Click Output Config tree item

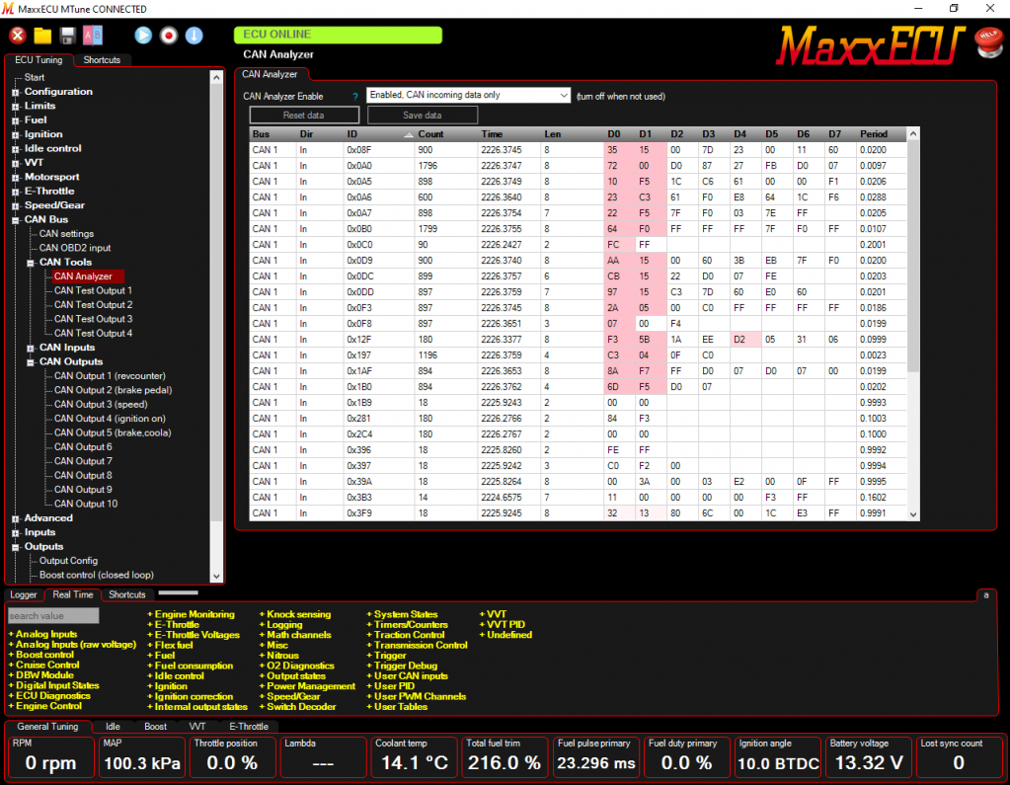click(68, 560)
